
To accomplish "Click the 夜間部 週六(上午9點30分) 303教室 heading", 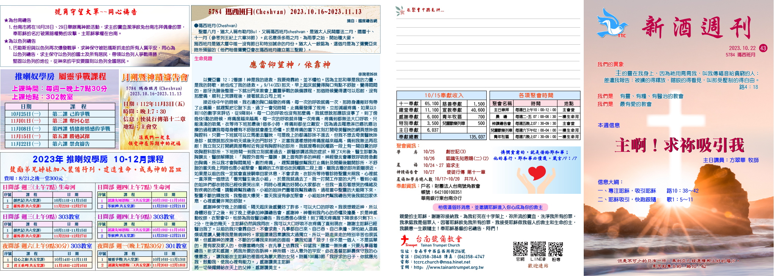I will 47,246.
